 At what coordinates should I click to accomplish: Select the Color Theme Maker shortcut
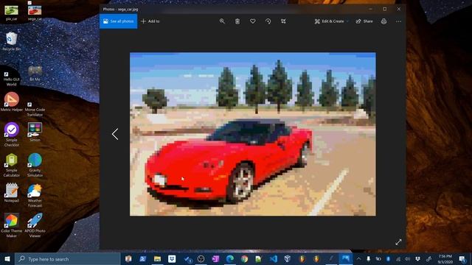(12, 226)
